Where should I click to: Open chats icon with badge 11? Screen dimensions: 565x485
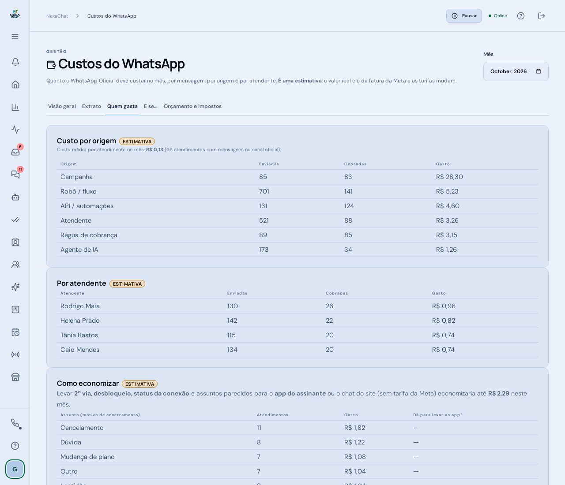point(15,175)
